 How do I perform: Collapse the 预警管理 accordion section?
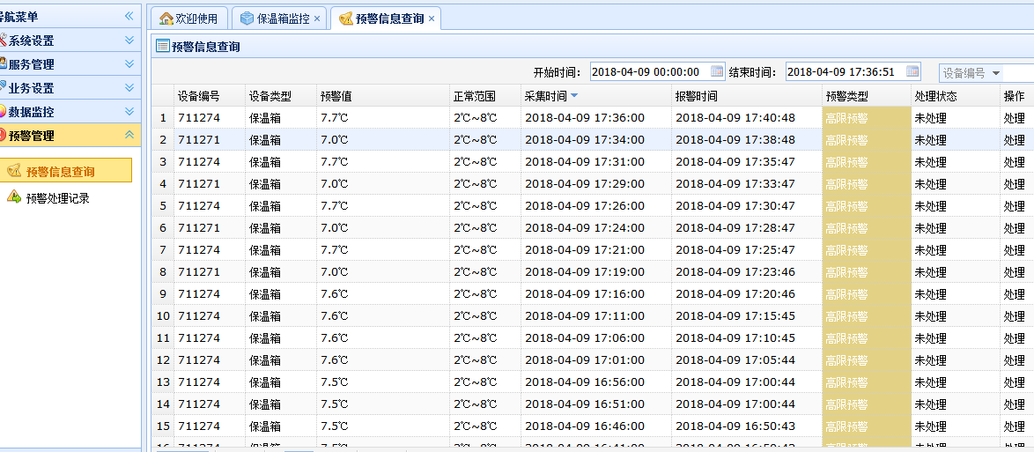click(x=129, y=135)
